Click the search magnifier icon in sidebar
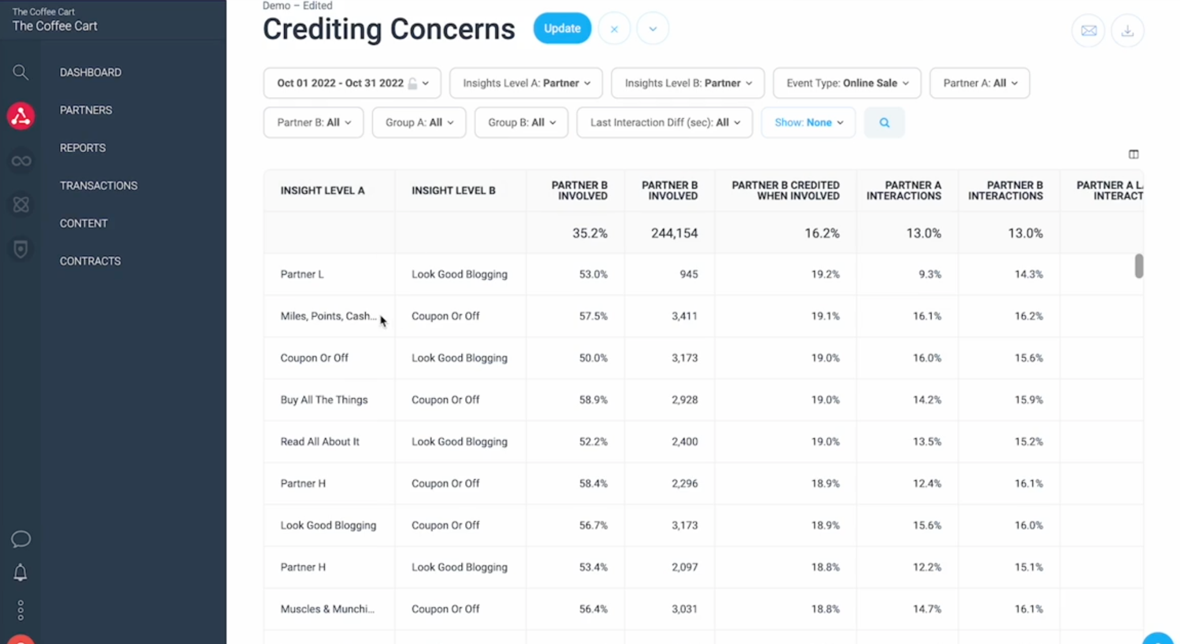Screen dimensions: 1180x644 20,72
